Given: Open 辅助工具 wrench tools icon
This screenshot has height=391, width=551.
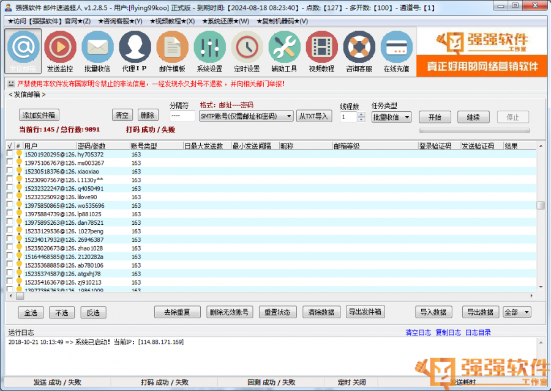Looking at the screenshot, I should (284, 48).
